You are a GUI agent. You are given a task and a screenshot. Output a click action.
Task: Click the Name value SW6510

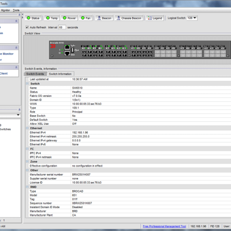[77, 88]
